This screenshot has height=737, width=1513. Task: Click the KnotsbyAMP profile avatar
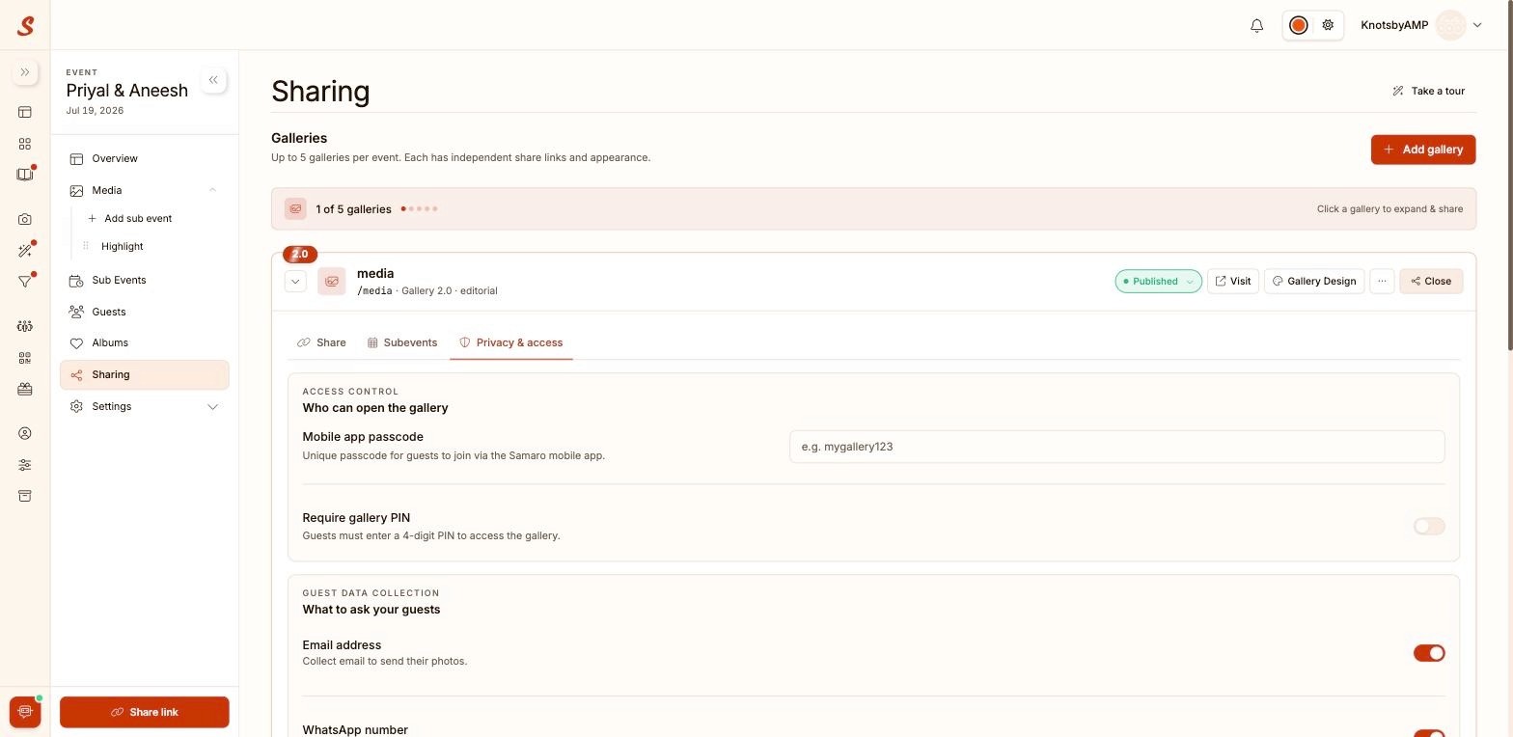1450,25
